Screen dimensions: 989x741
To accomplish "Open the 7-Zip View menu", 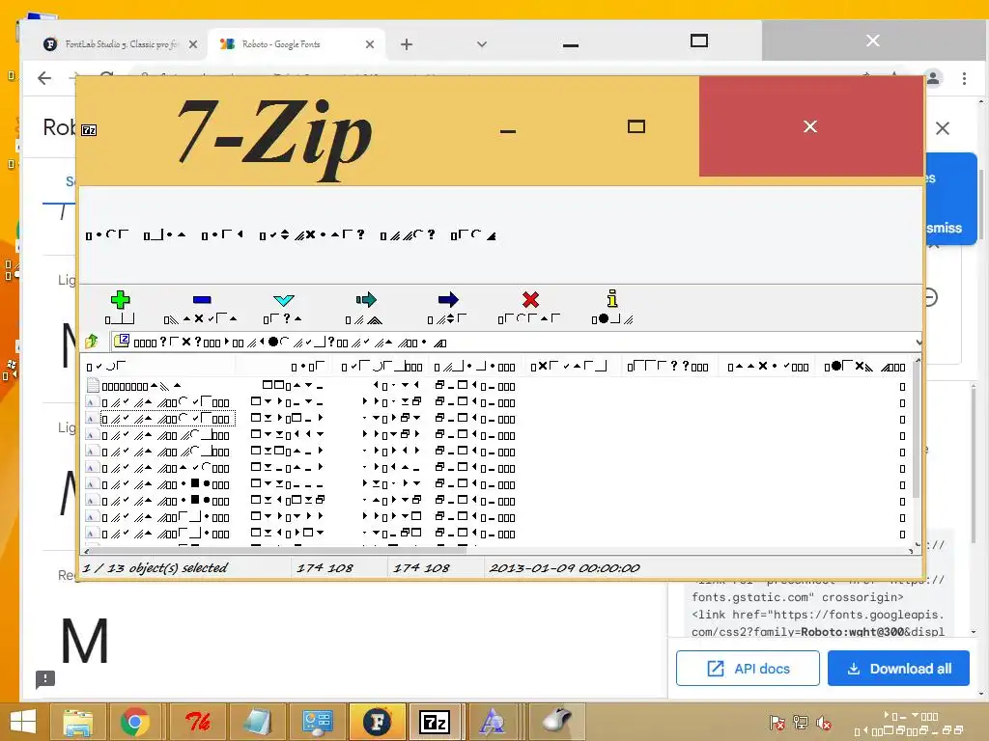I will coord(222,235).
